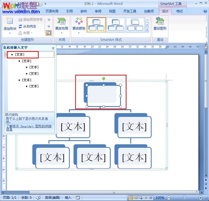Open 了解有关 SmartArt 图形的详细信息 link
This screenshot has width=209, height=201.
pos(29,128)
